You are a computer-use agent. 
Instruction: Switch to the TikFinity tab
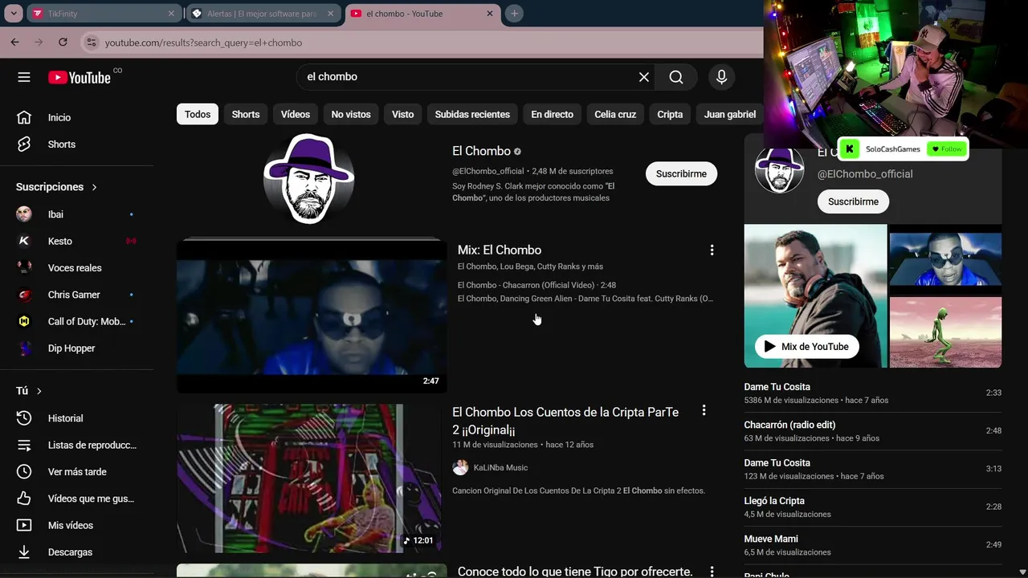click(103, 14)
